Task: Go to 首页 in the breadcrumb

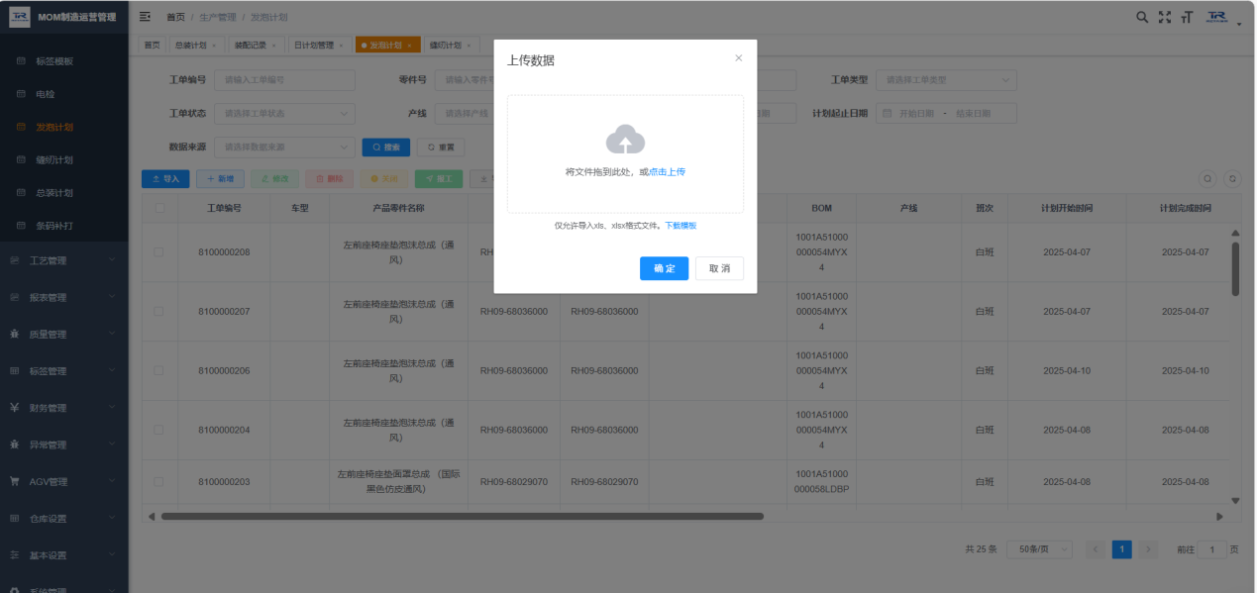Action: [x=175, y=18]
